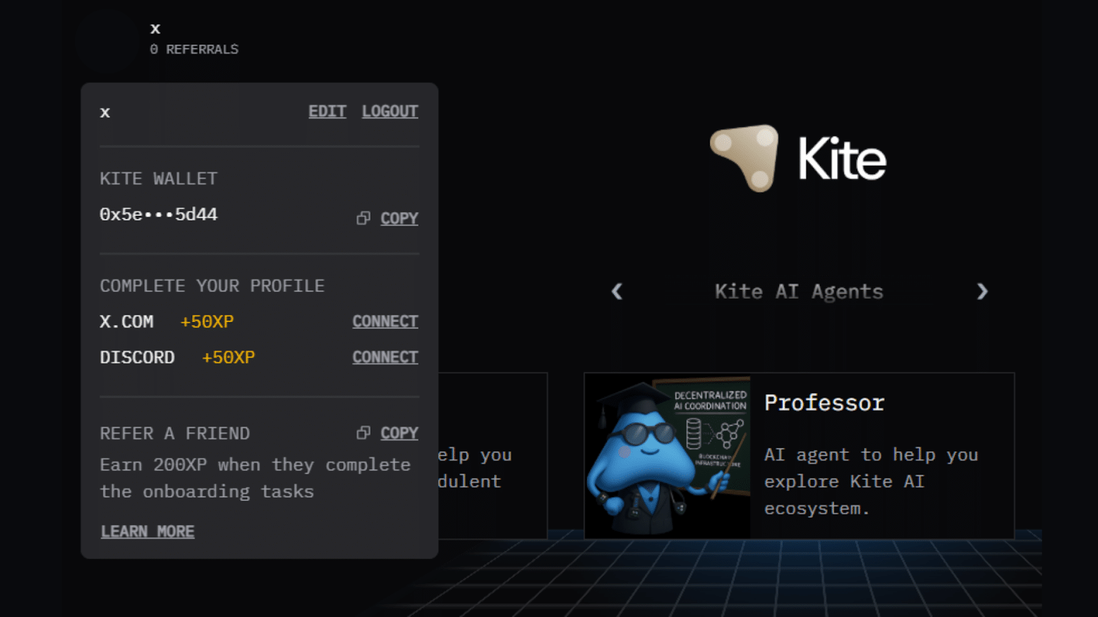Image resolution: width=1098 pixels, height=617 pixels.
Task: Click the 'REFER A FRIEND' heading
Action: tap(175, 433)
